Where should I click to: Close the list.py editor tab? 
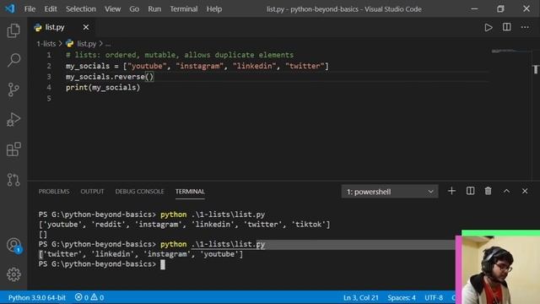click(86, 27)
